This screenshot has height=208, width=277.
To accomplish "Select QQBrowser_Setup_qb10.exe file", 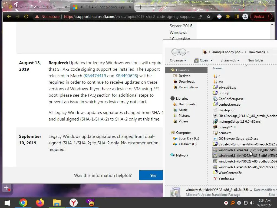I will pos(238,139).
